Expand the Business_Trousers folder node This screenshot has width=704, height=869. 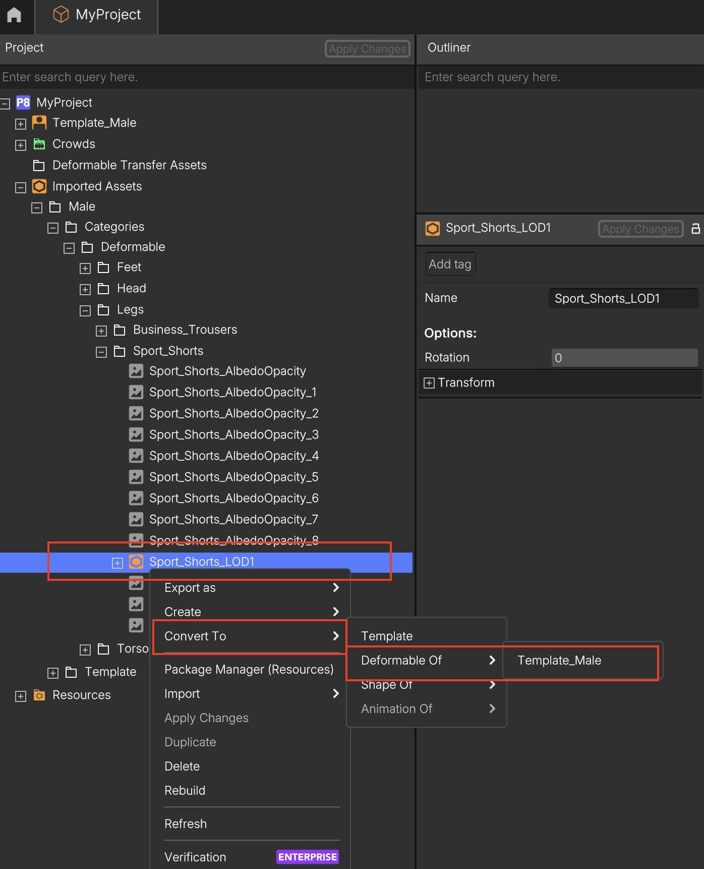click(101, 331)
